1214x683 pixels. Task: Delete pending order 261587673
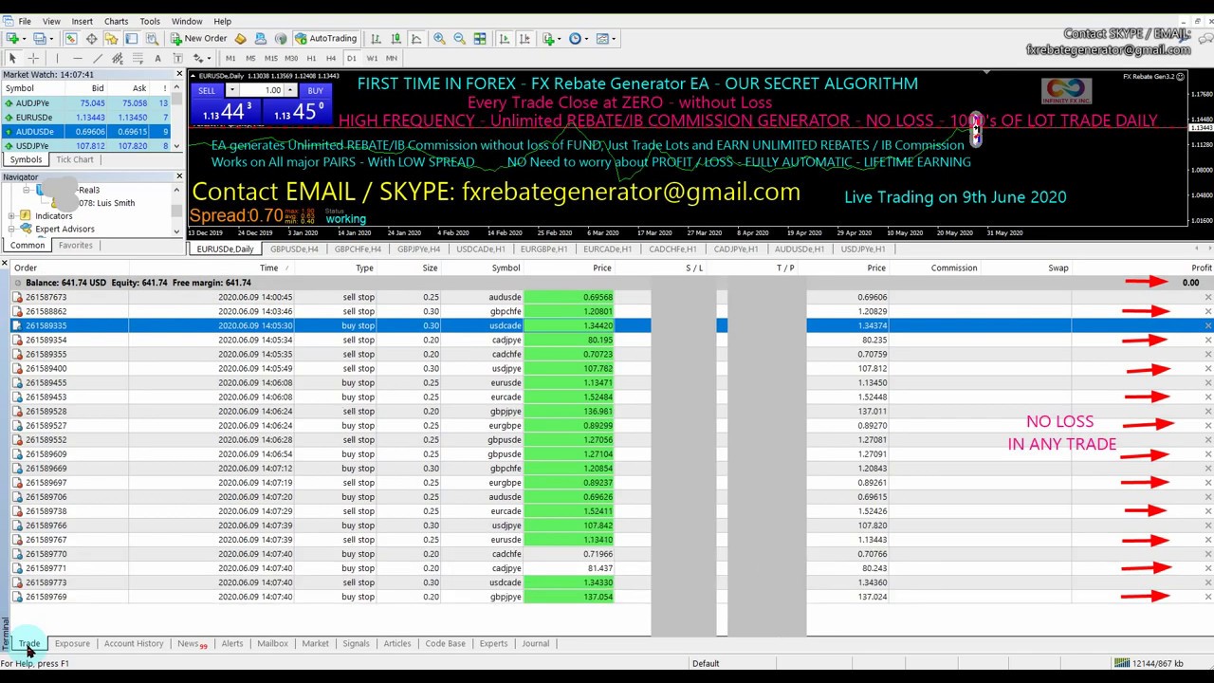coord(1207,297)
